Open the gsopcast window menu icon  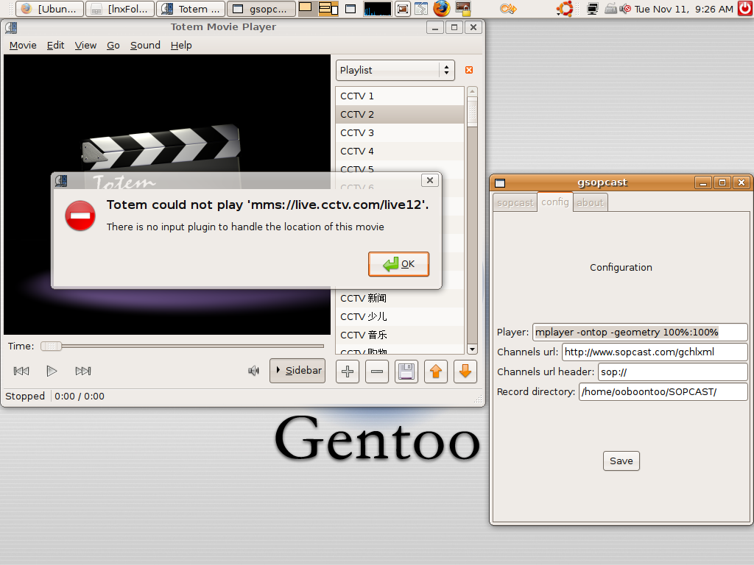coord(500,182)
